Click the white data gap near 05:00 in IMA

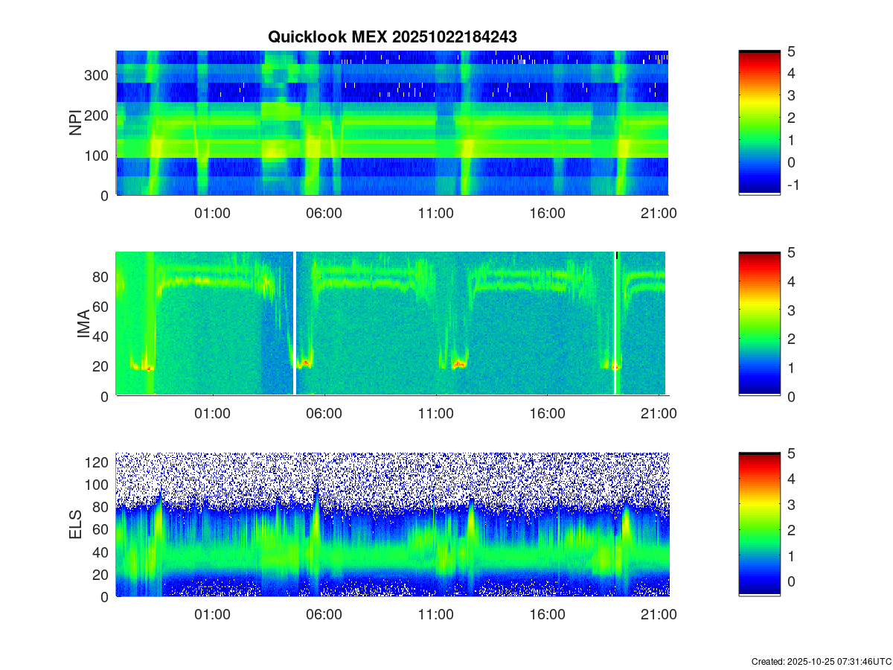[x=295, y=324]
